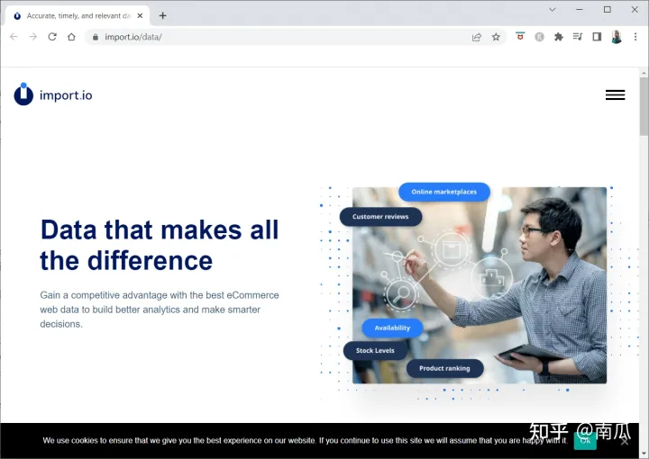The image size is (649, 459).
Task: Minimize the Chrome window
Action: click(x=580, y=10)
